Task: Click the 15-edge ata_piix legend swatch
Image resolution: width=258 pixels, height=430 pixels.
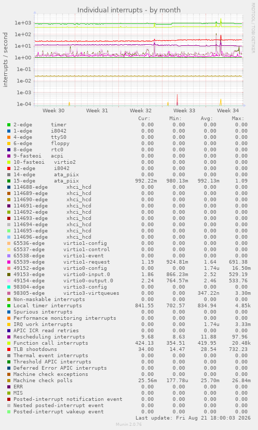Action: click(9, 181)
